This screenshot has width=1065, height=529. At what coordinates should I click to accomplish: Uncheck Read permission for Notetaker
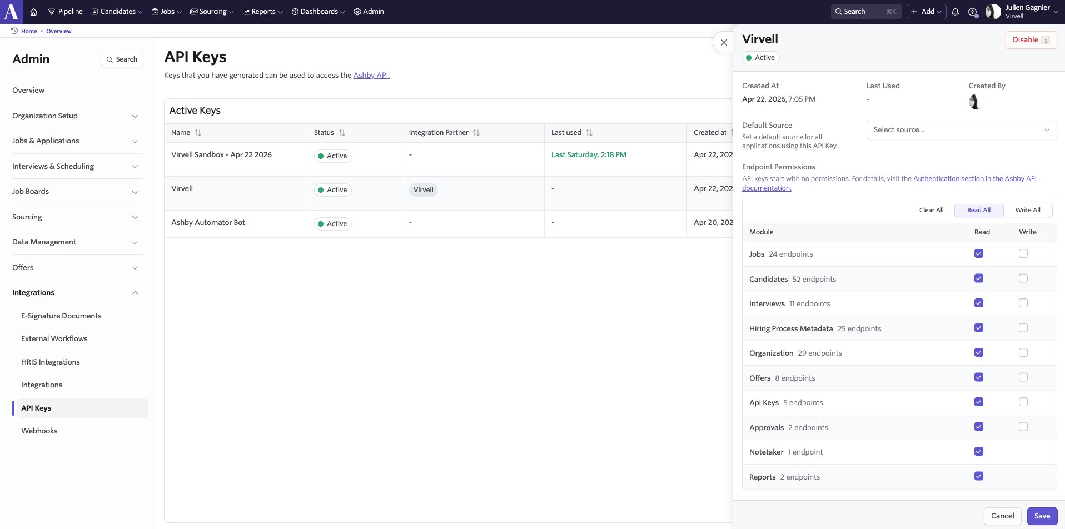[x=979, y=451]
